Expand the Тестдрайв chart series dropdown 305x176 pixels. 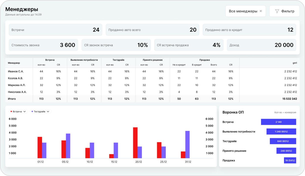(x=40, y=111)
